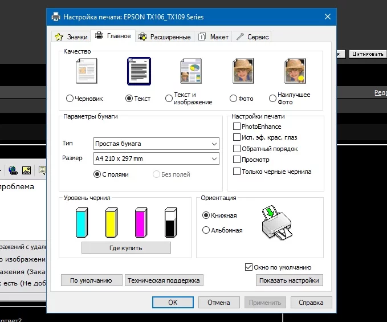Click the insert image icon in editor toolbar
Viewport: 387px width, 322px height.
click(26, 170)
